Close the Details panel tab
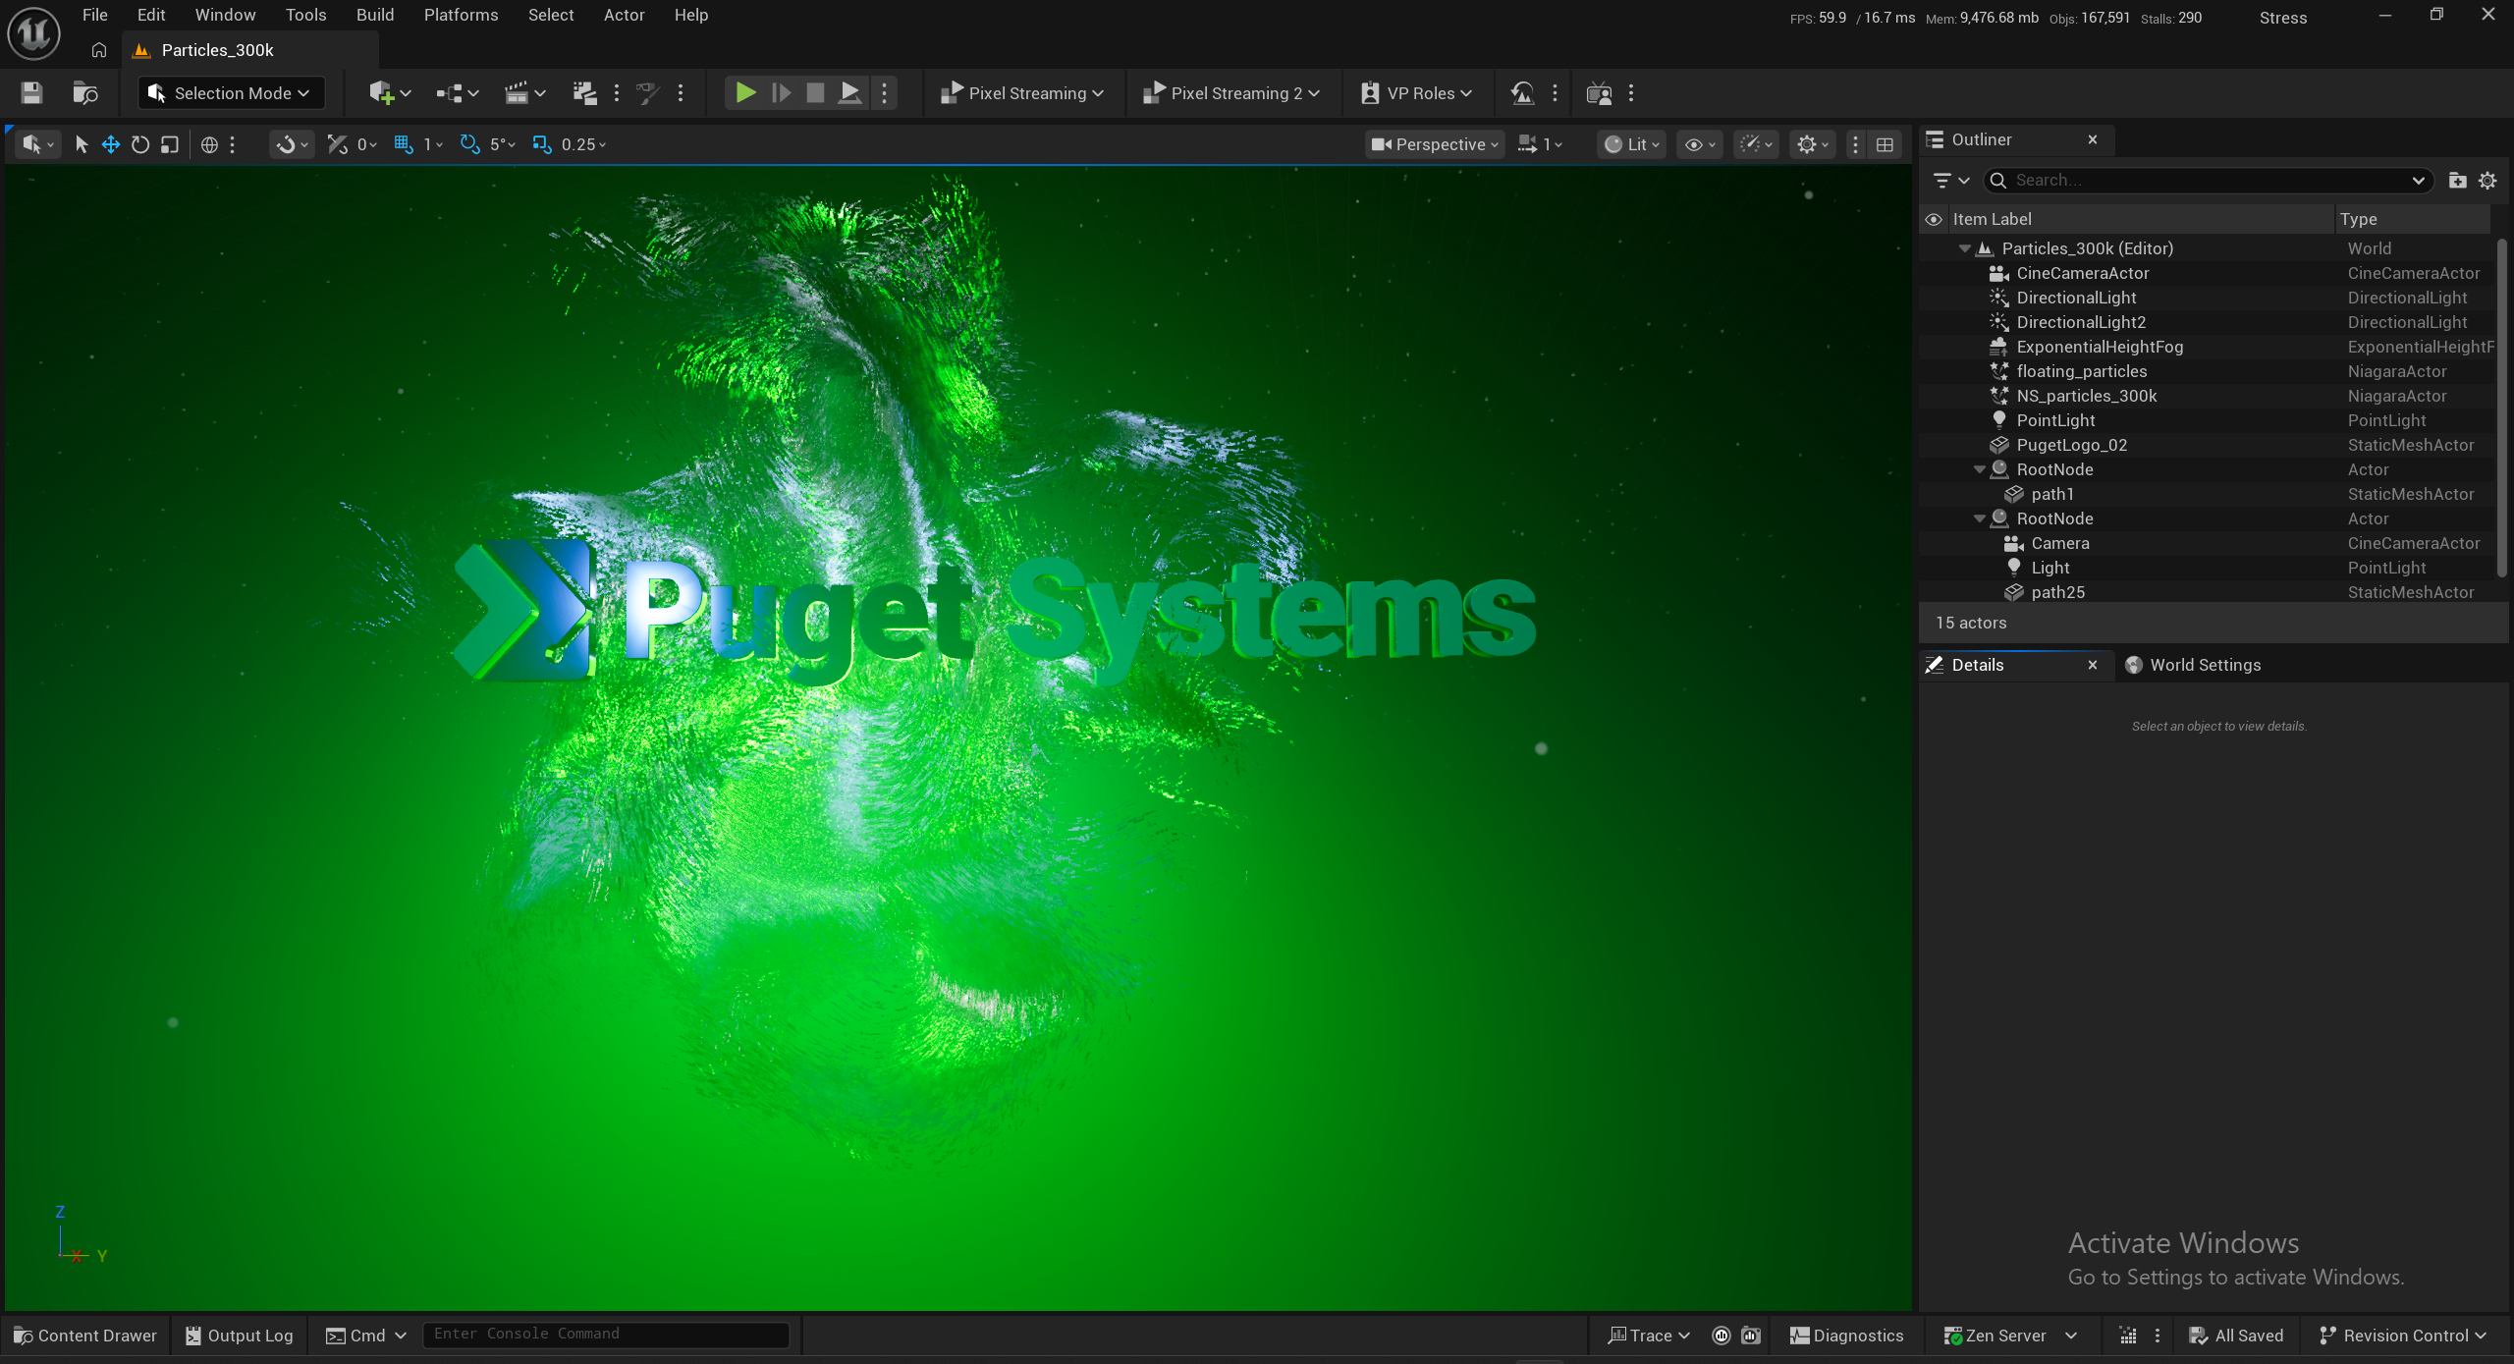 click(x=2093, y=665)
